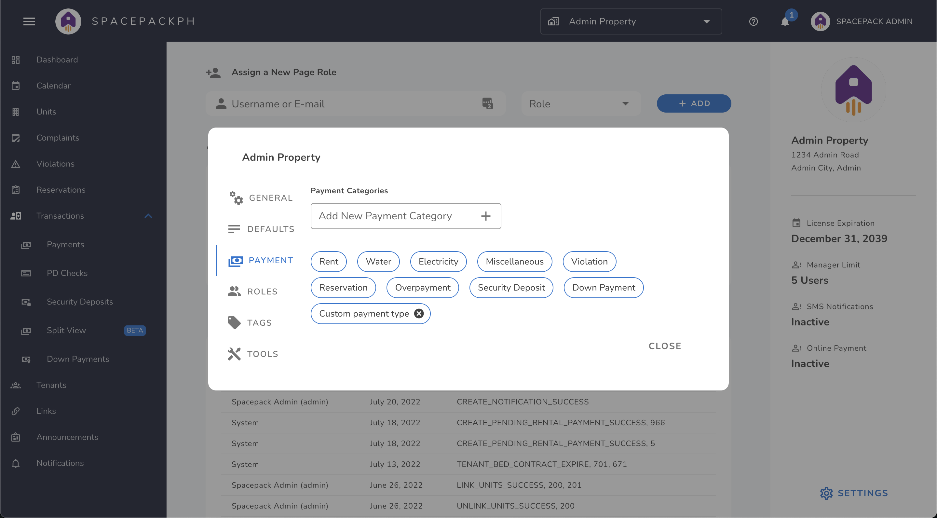Switch to the General settings tab
This screenshot has width=937, height=518.
(260, 198)
